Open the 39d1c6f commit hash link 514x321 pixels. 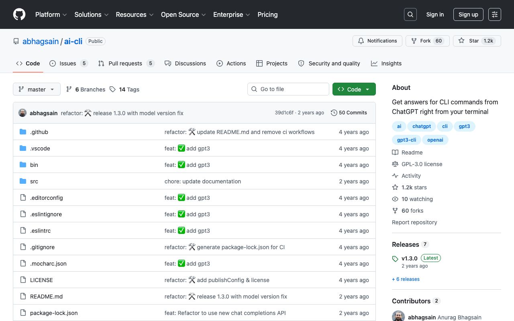coord(284,113)
